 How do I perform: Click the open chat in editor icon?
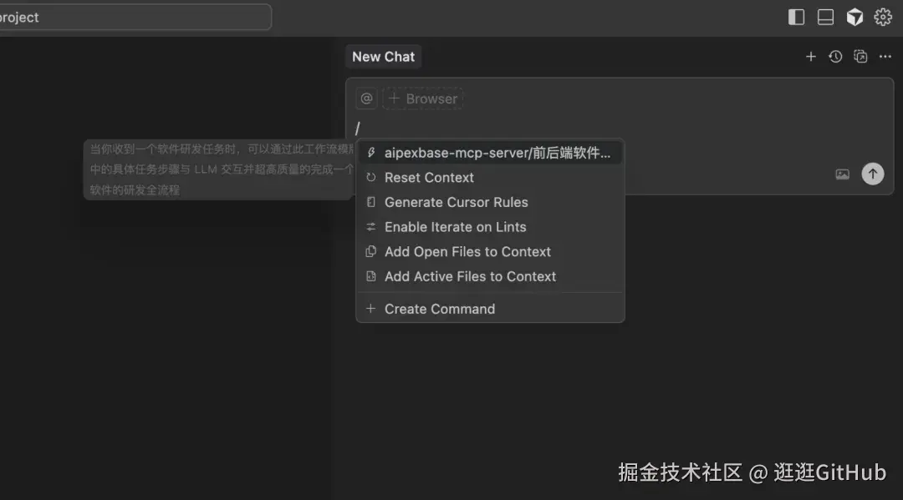[860, 56]
